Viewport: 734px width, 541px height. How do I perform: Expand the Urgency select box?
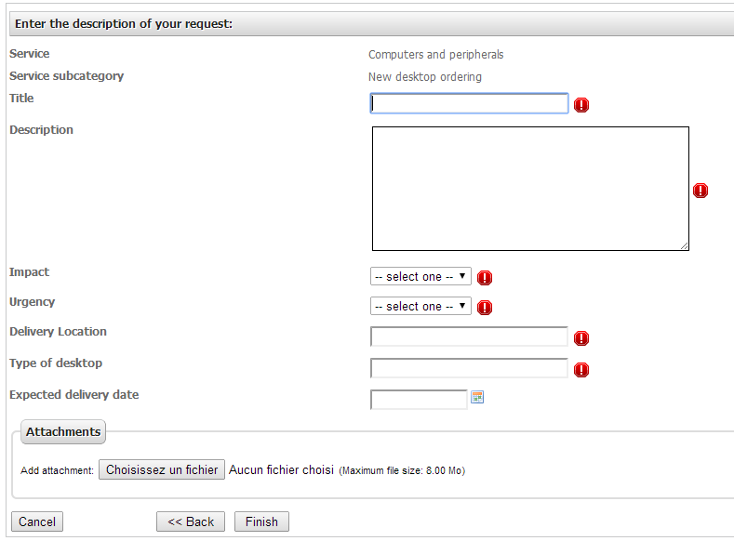click(420, 307)
